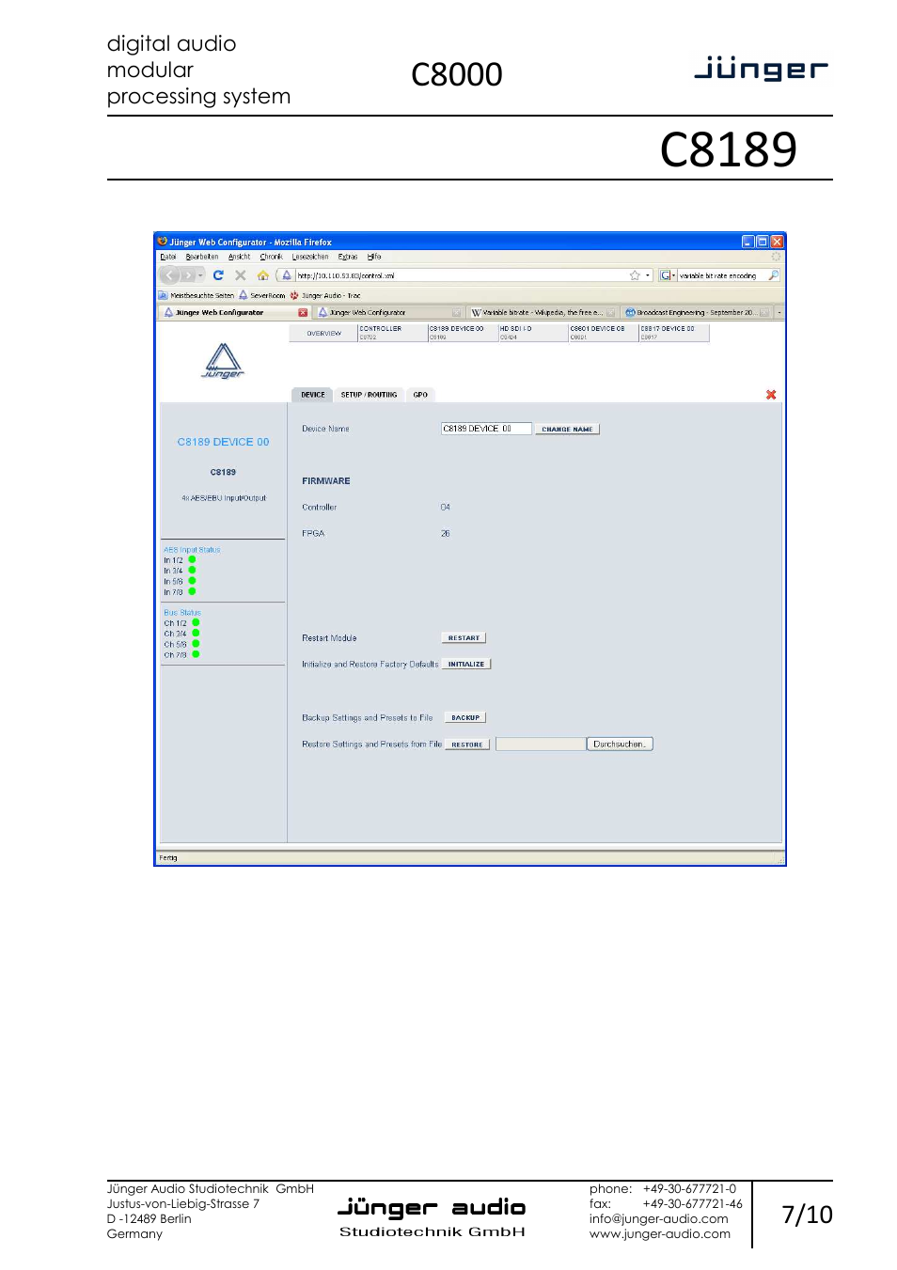
Task: Click the stop loading X icon
Action: coord(241,275)
